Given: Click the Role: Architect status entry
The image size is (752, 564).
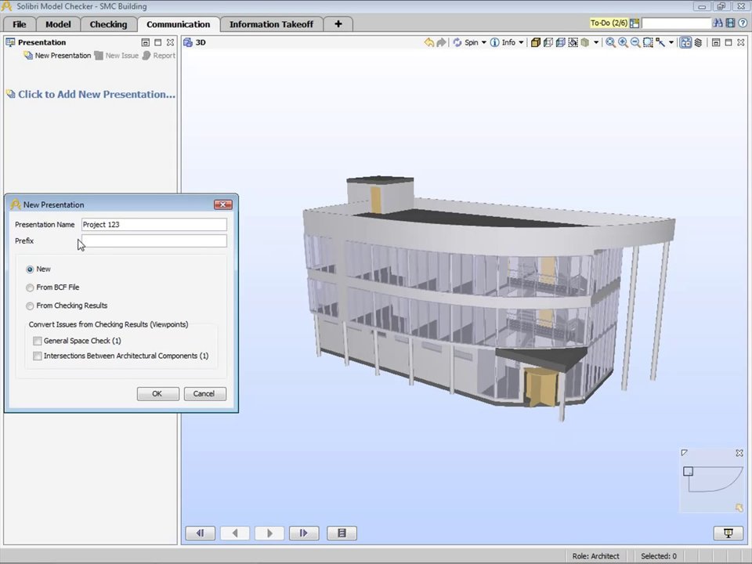Looking at the screenshot, I should click(x=595, y=556).
